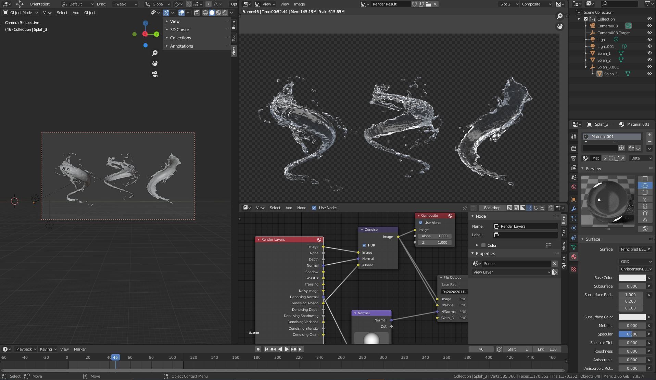Click the zoom icon in image editor

point(560,16)
